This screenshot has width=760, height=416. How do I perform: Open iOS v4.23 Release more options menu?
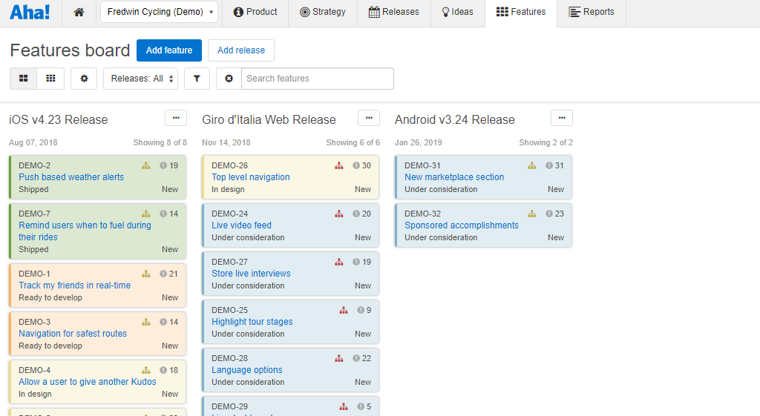pyautogui.click(x=176, y=118)
